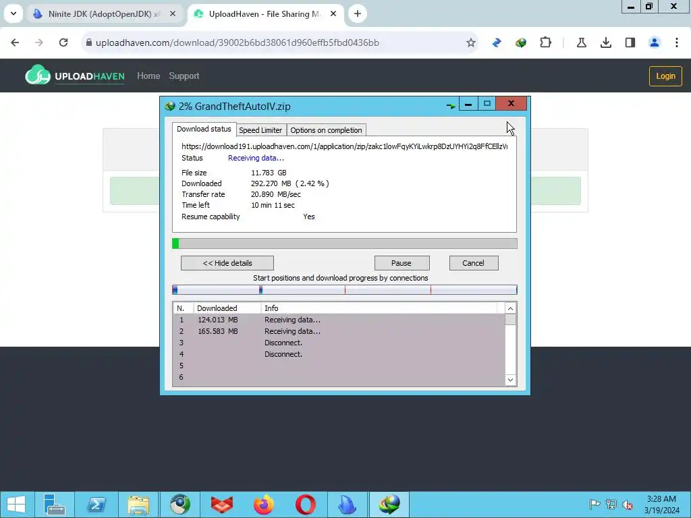Screen dimensions: 691x518
Task: Minimize the IDM download dialog
Action: [468, 104]
